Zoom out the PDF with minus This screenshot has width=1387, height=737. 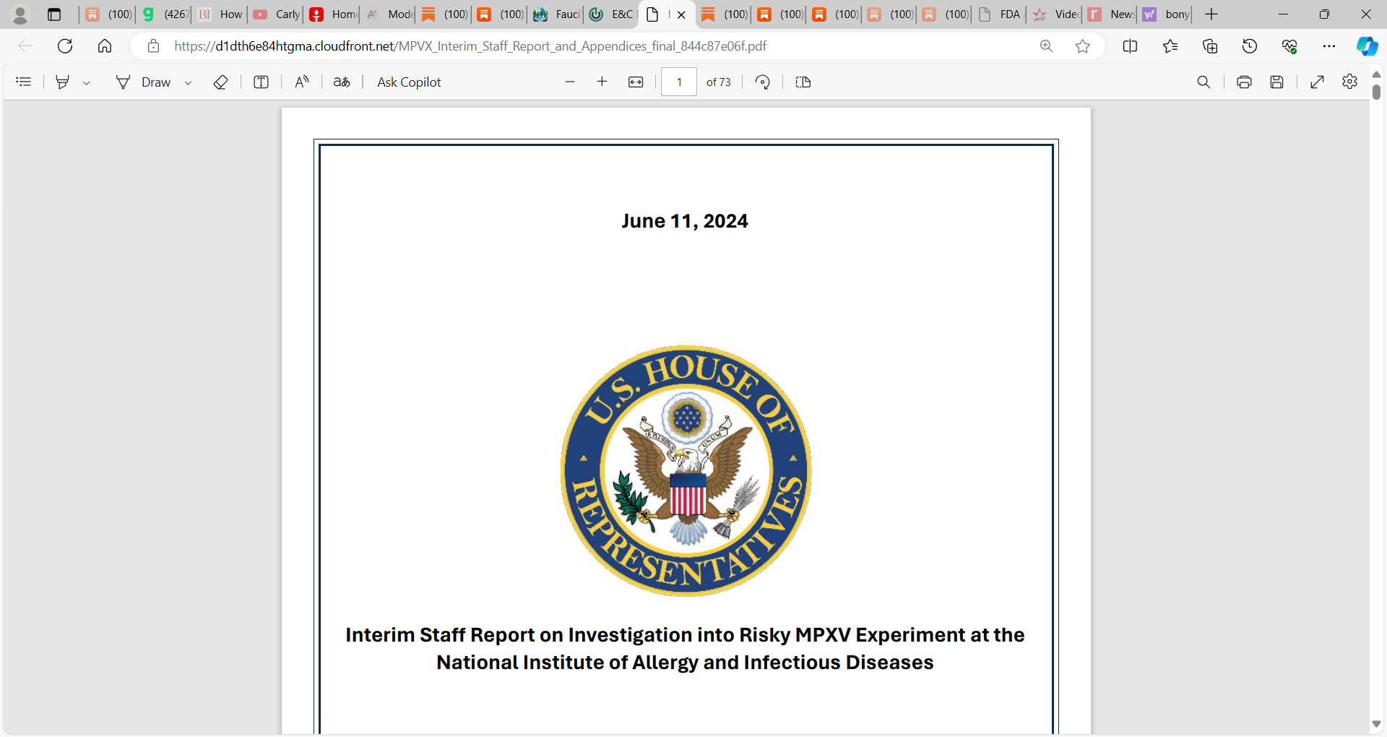coord(570,82)
